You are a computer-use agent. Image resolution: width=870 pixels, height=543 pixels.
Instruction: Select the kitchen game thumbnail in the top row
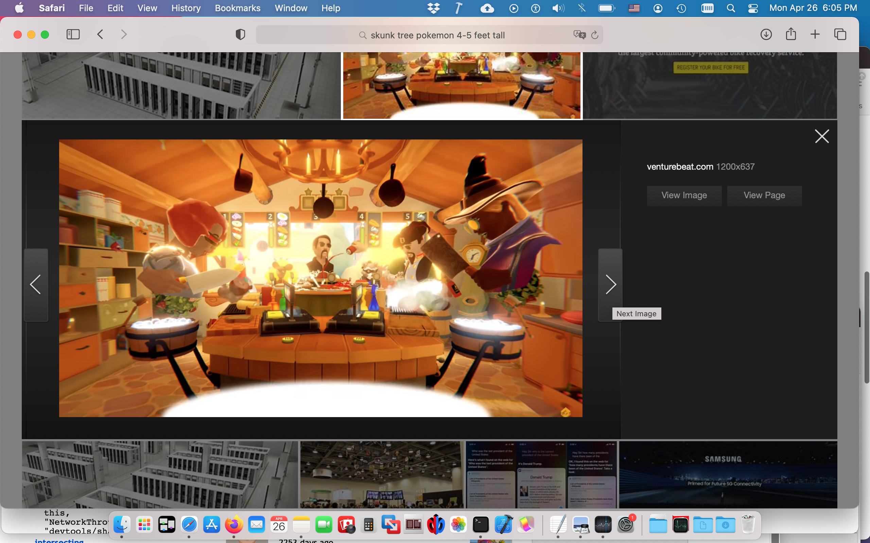[x=462, y=86]
